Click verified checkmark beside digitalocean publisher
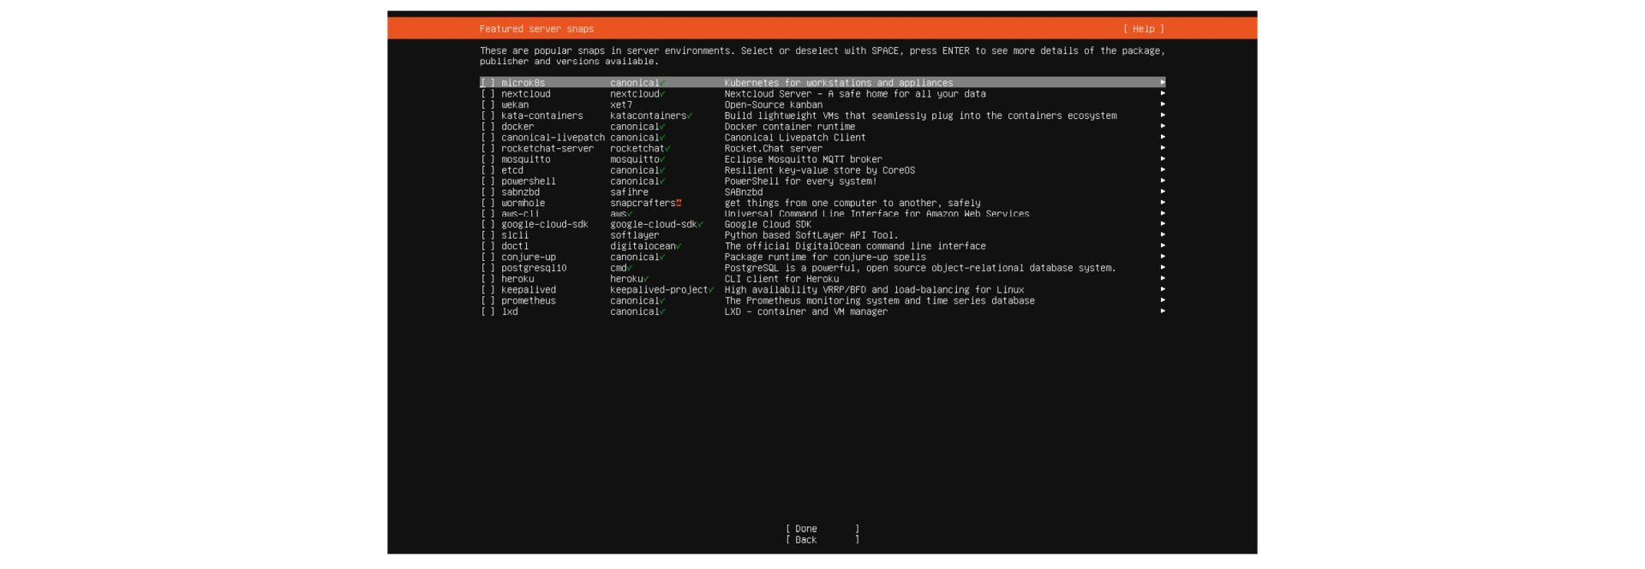This screenshot has width=1645, height=569. (679, 246)
